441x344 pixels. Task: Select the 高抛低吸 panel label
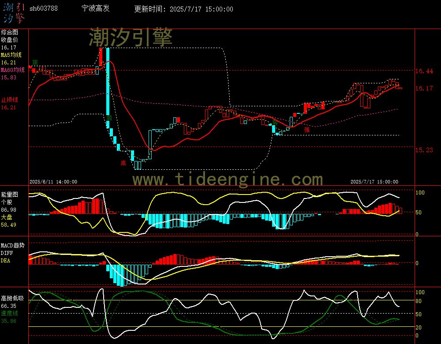(x=12, y=298)
